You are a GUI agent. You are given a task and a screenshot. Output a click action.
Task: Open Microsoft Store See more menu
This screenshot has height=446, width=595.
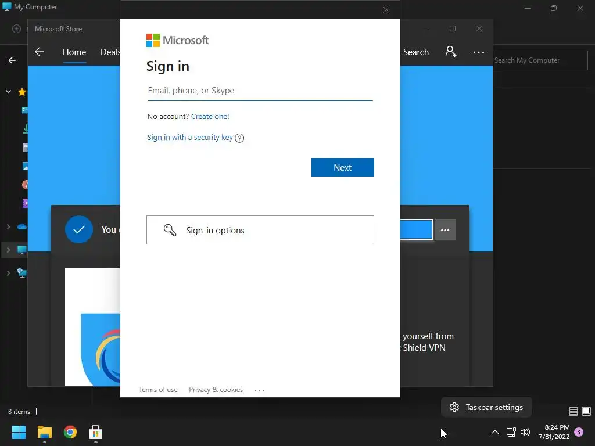coord(479,52)
